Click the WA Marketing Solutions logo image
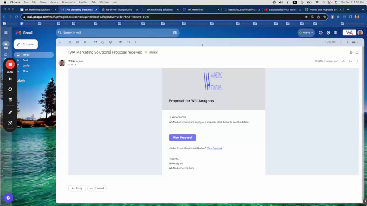Screen dimensions: 367x206 213,81
